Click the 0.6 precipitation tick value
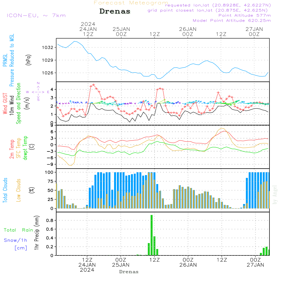The height and width of the screenshot is (281, 281). (50, 229)
